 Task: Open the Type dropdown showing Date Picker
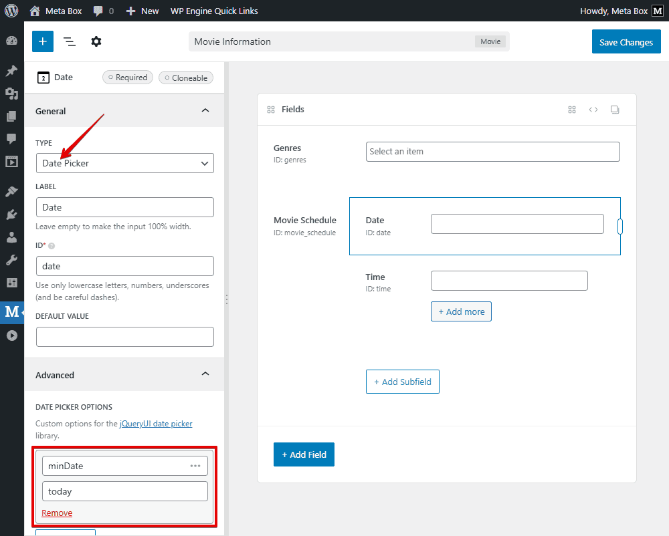pyautogui.click(x=125, y=163)
